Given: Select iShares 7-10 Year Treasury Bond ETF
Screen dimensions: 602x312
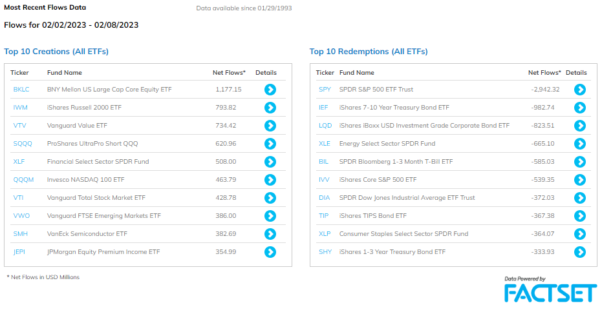Looking at the screenshot, I should click(x=394, y=108).
